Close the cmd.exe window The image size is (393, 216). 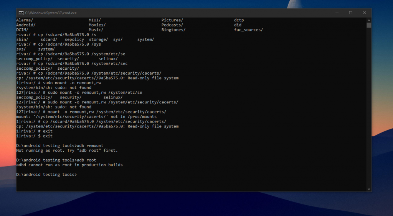click(365, 13)
